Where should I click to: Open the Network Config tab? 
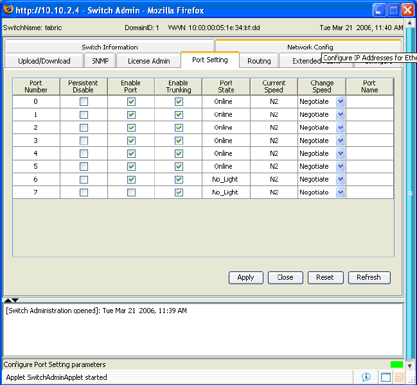310,47
